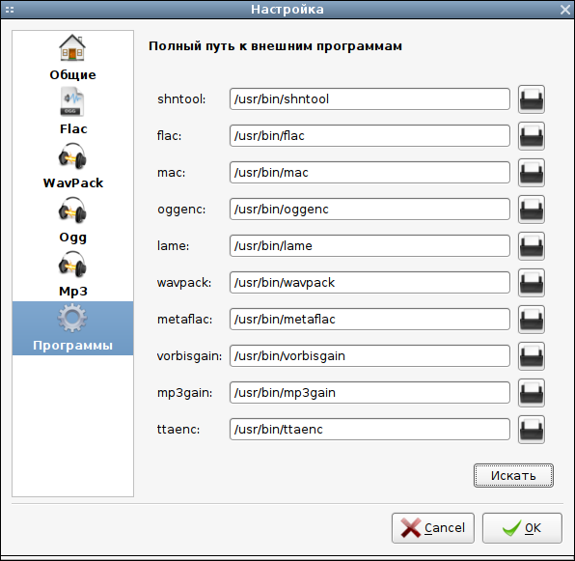Click the shntool: label
The image size is (575, 561).
tap(181, 99)
